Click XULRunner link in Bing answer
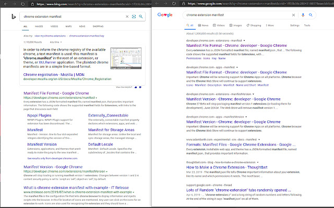334x208 pixels. [x=47, y=62]
